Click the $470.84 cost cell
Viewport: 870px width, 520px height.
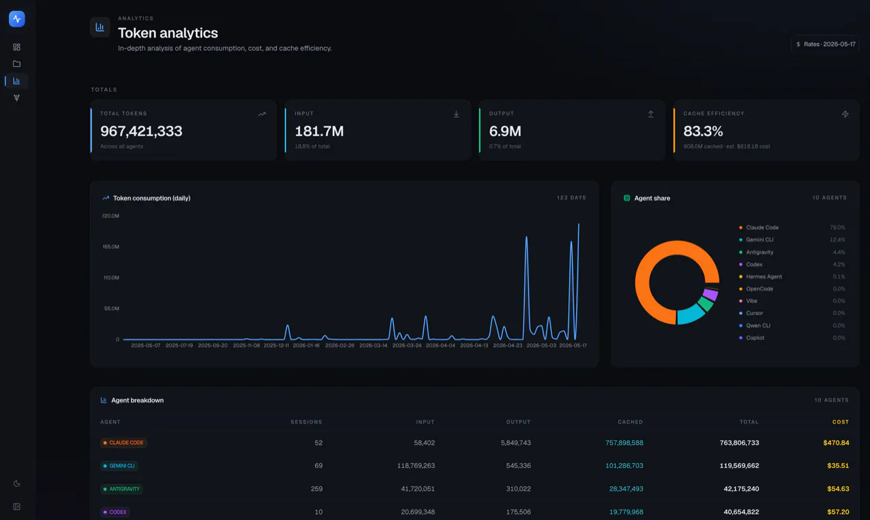pos(836,443)
